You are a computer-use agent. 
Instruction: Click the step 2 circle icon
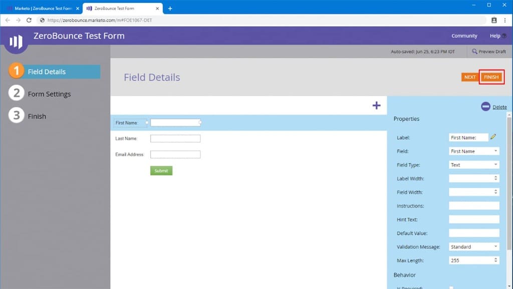[x=17, y=93]
